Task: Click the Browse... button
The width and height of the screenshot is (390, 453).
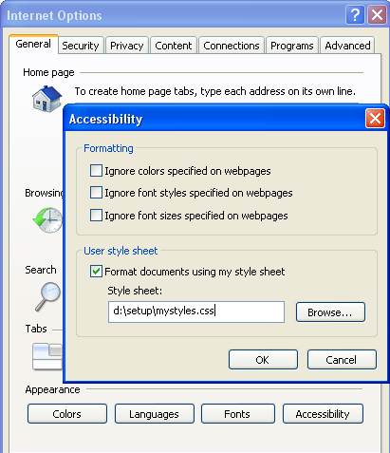Action: pos(330,312)
